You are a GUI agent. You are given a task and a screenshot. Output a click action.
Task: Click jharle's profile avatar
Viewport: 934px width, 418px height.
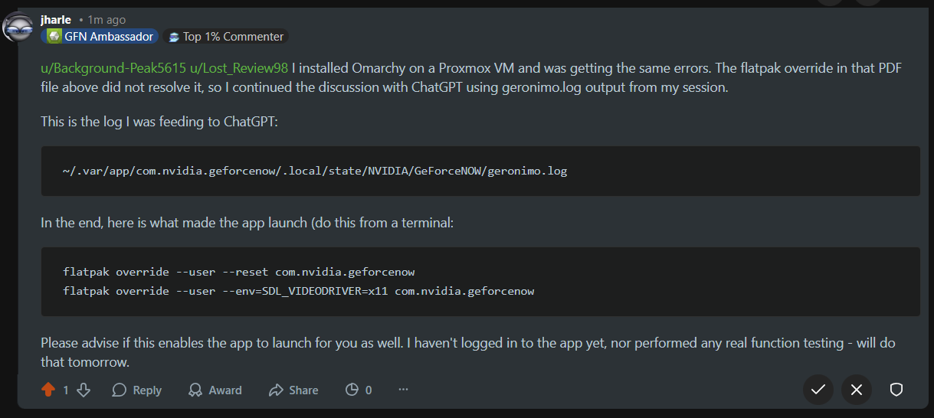[x=18, y=28]
